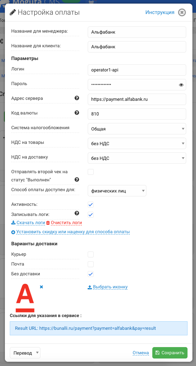The image size is (196, 366).
Task: Click help icon for second receipt option
Action: pos(77,179)
